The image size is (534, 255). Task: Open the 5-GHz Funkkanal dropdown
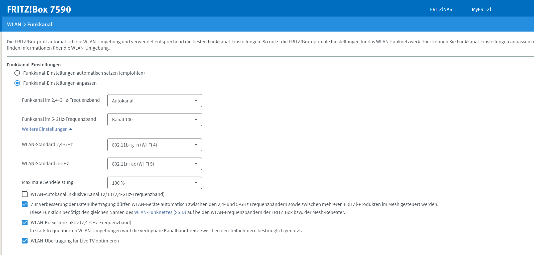155,119
